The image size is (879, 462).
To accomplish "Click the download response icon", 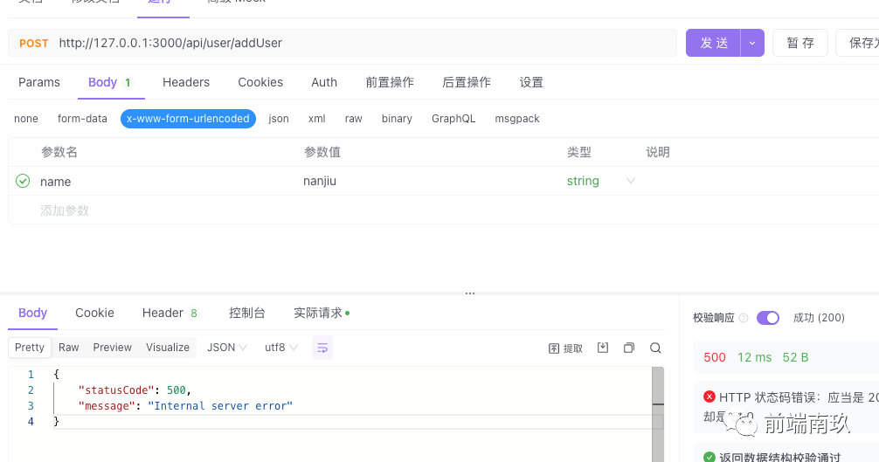I will coord(603,348).
